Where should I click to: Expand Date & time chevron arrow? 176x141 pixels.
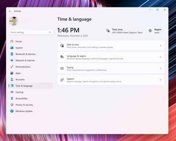pos(161,46)
